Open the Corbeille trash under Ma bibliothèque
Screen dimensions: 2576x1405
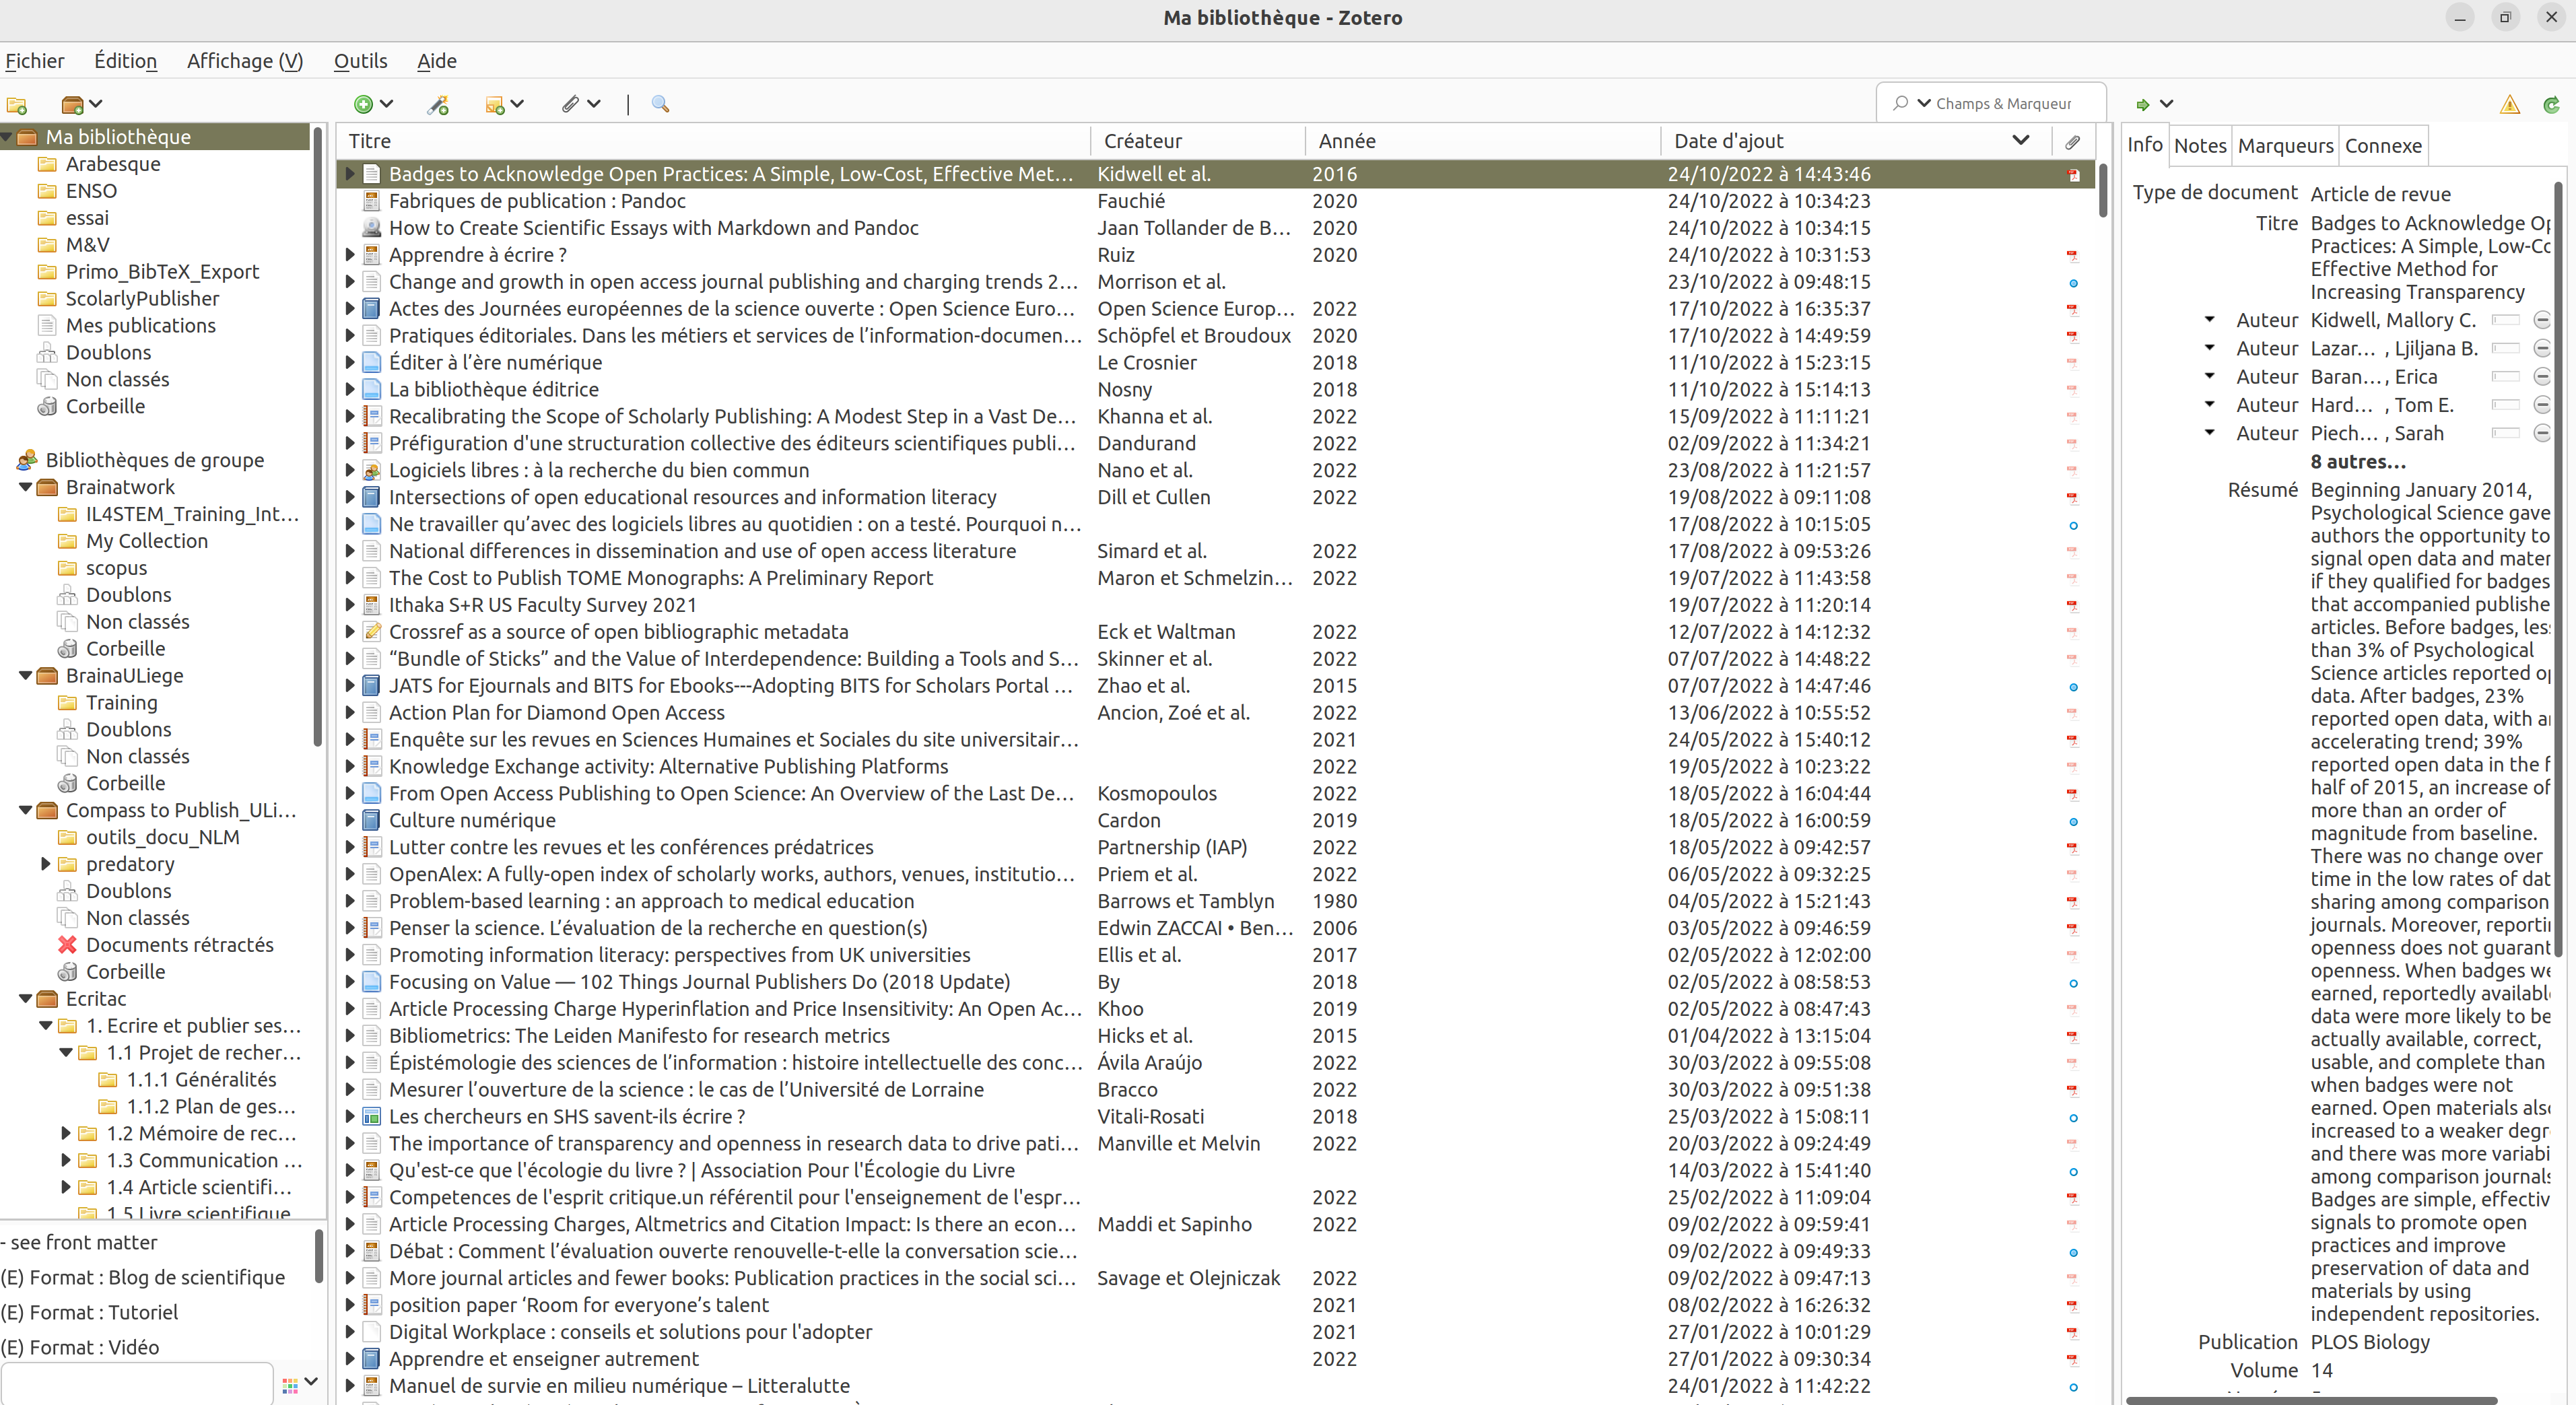point(105,407)
